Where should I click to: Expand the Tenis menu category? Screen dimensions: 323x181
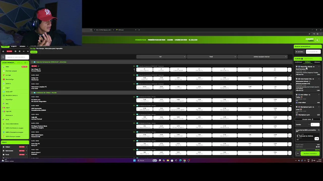pos(26,155)
